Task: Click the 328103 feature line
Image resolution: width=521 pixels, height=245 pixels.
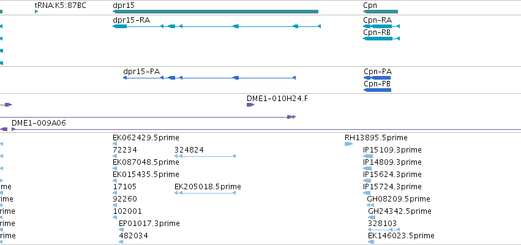Action: pos(384,230)
